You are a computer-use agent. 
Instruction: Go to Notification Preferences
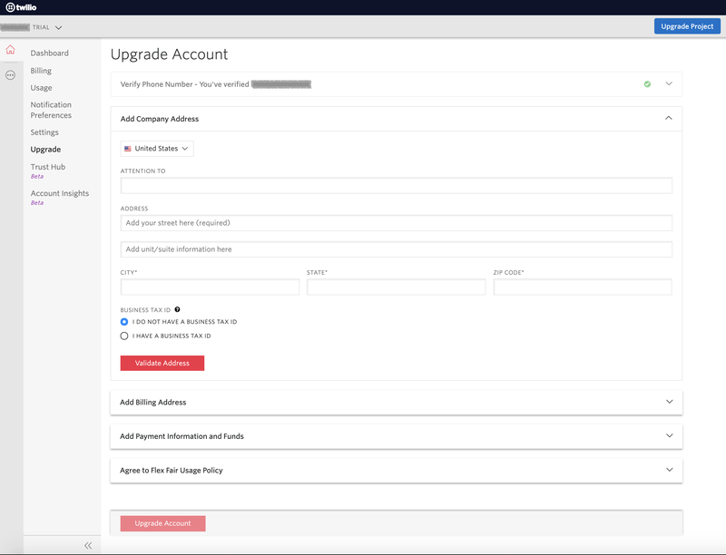tap(53, 109)
